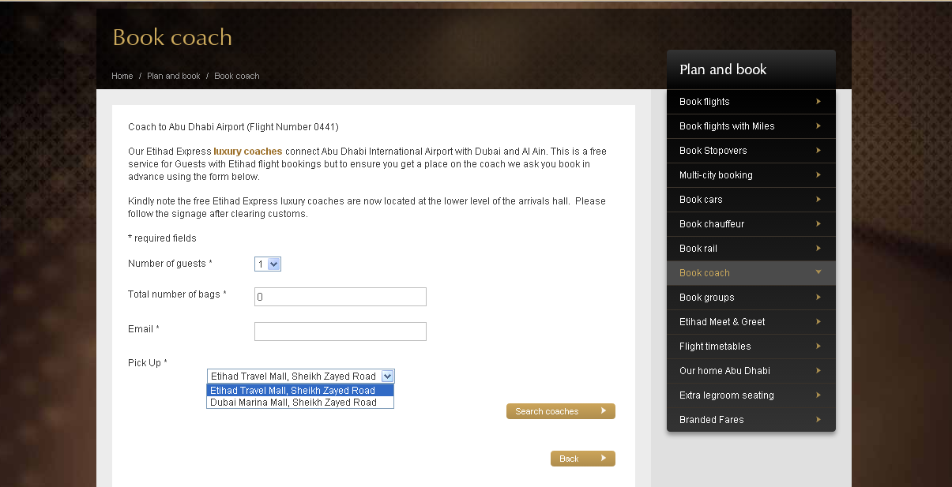Select Multi-city booking sidebar item

751,175
